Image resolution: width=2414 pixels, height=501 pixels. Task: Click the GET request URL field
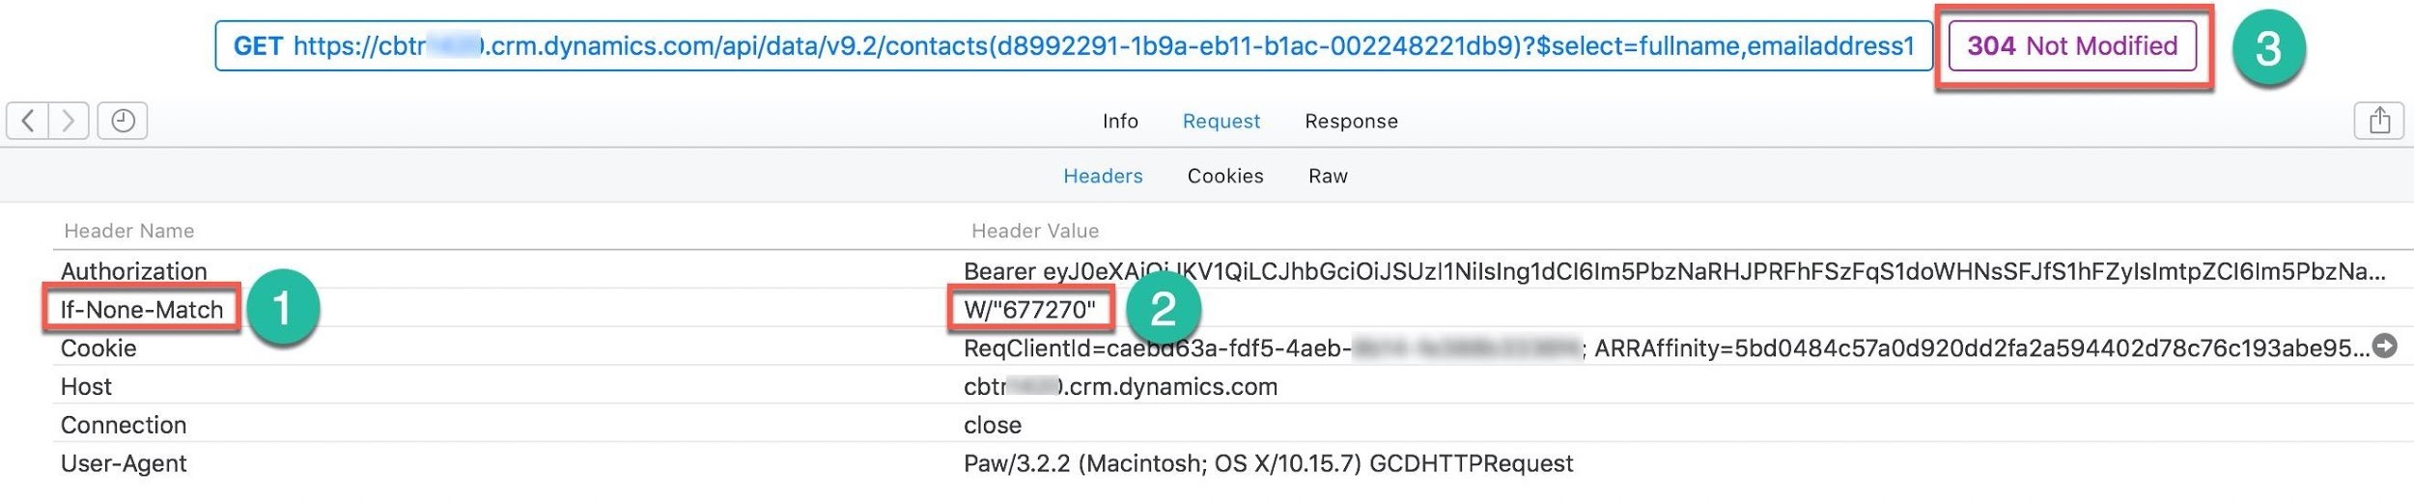[1074, 46]
